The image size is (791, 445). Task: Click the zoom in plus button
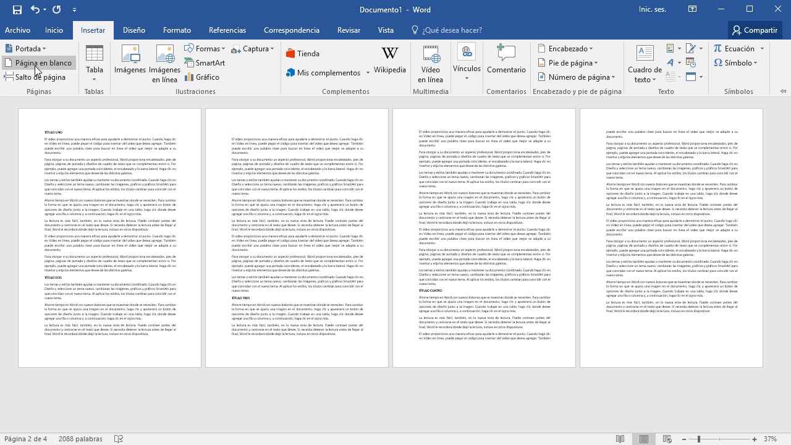(x=755, y=439)
